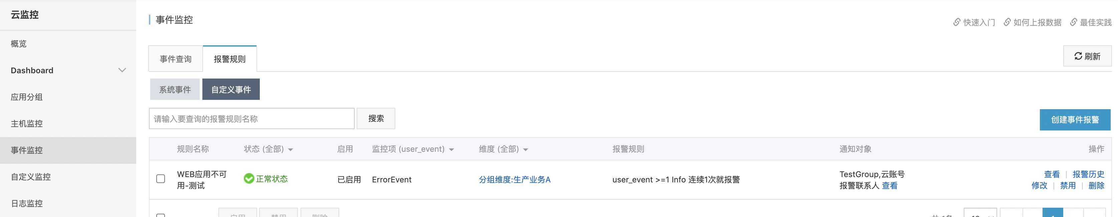Select the 系统事件 sub-tab
1118x217 pixels.
coord(174,90)
